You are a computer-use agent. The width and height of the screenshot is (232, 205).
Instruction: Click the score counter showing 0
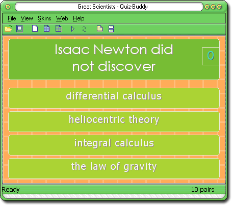211,56
